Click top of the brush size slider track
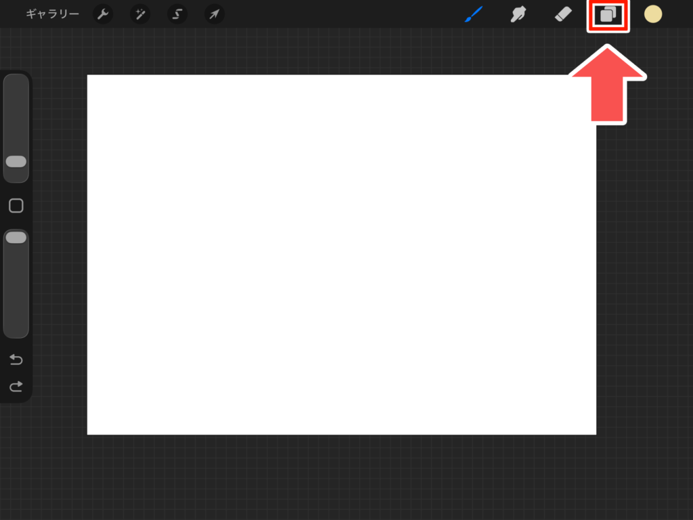The height and width of the screenshot is (520, 693). click(x=16, y=85)
